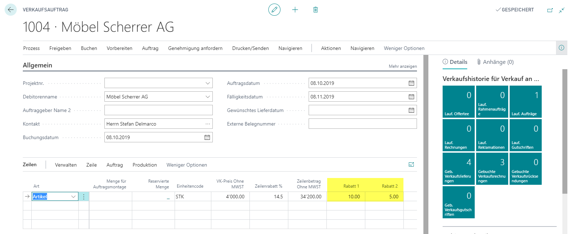Go back using the arrow button

click(11, 10)
